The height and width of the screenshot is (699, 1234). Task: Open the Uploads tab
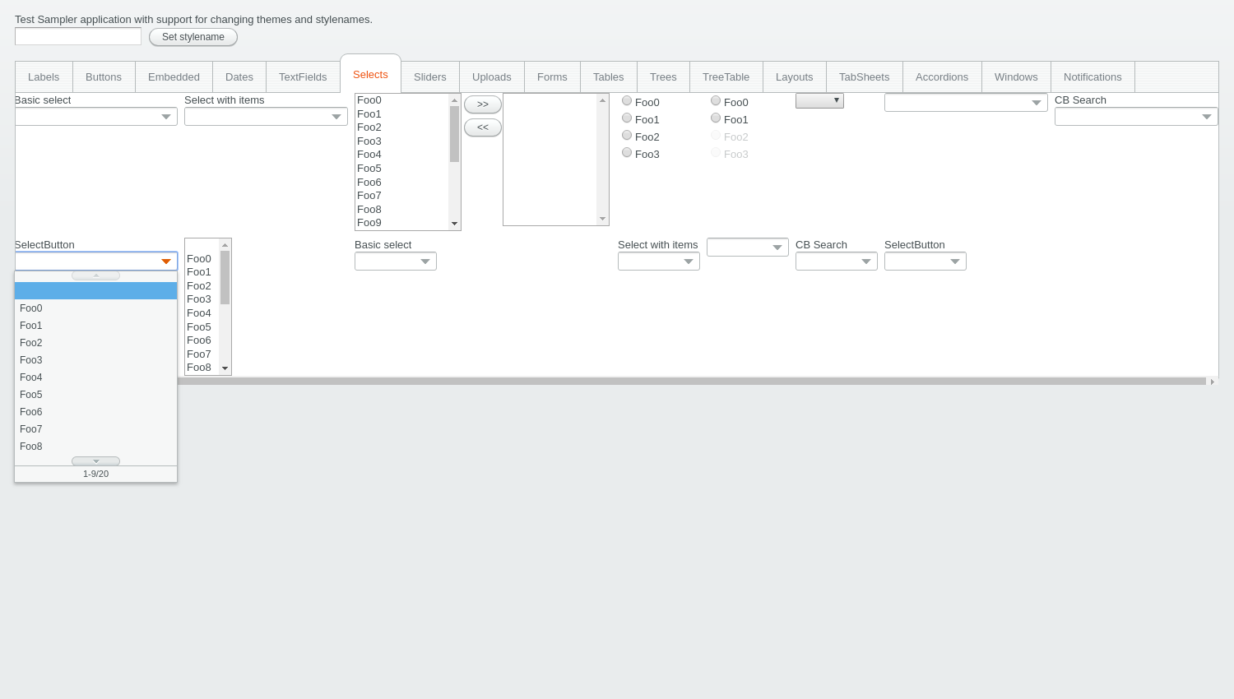pyautogui.click(x=492, y=77)
